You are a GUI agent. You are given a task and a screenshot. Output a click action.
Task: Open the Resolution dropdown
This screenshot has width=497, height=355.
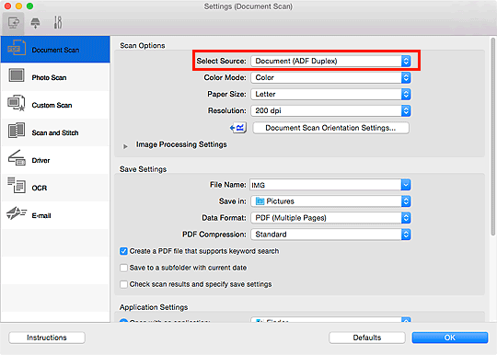point(331,110)
